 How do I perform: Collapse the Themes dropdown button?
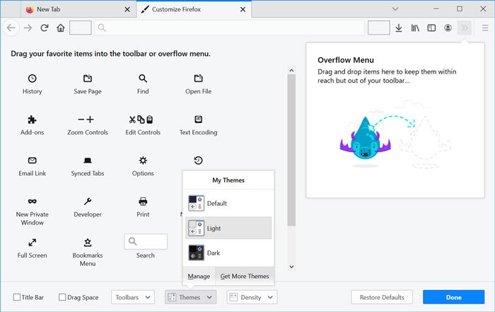pos(191,297)
